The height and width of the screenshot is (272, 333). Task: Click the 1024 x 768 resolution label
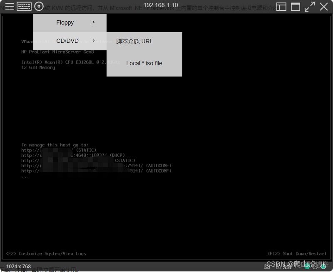click(x=18, y=266)
